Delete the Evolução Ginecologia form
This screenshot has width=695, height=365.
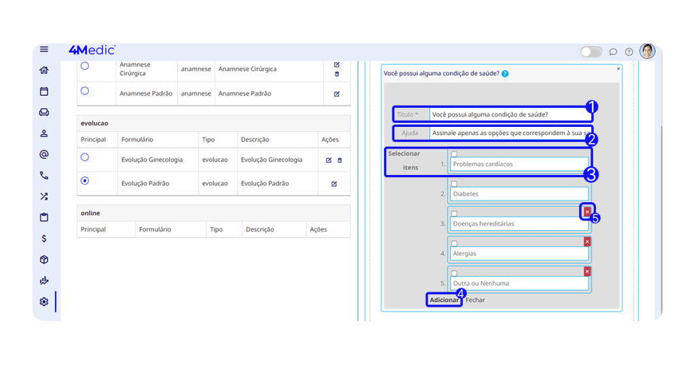(340, 160)
